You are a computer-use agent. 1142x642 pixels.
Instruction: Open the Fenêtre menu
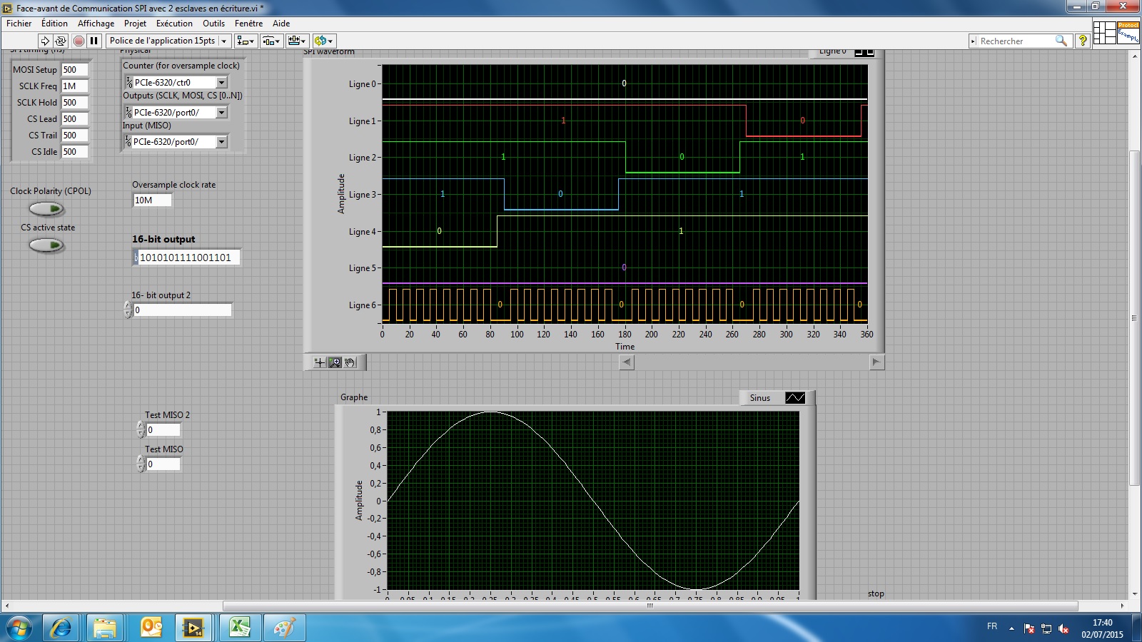(248, 24)
